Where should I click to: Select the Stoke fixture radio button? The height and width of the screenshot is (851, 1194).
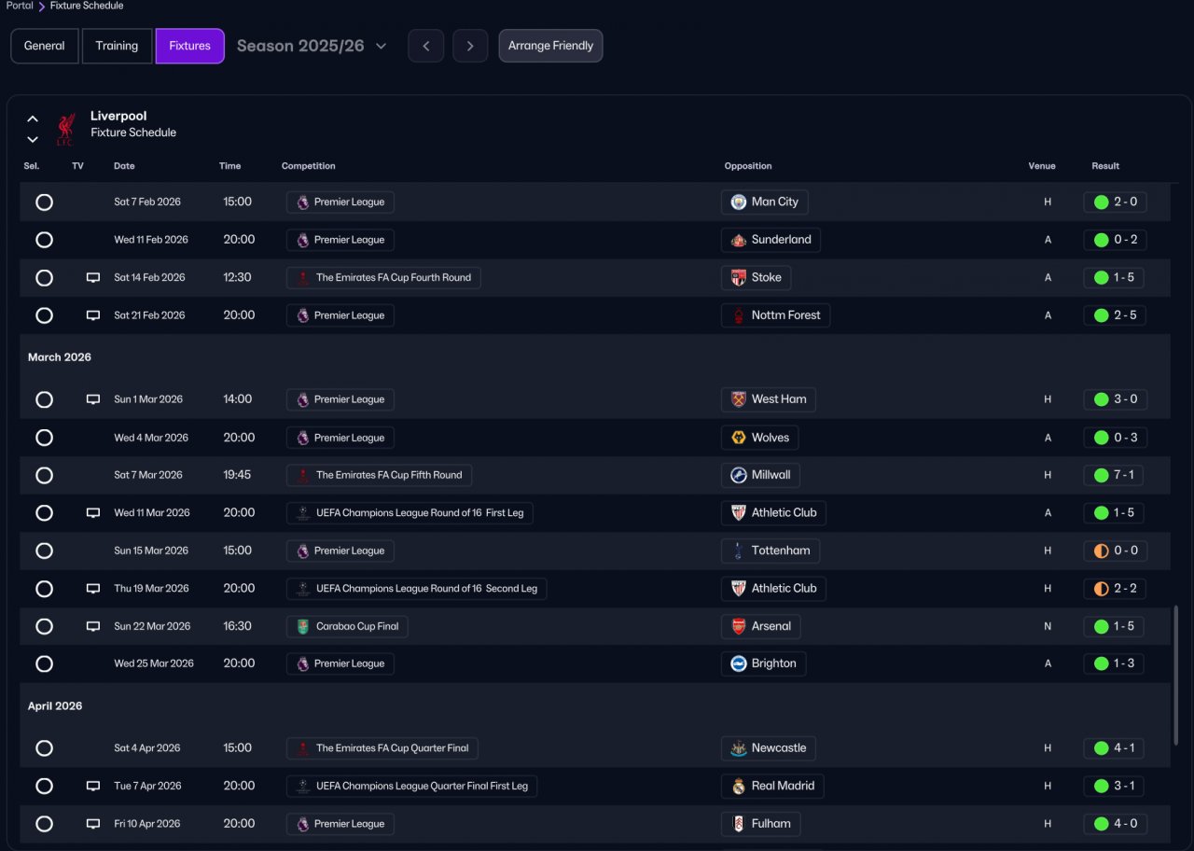click(x=44, y=277)
